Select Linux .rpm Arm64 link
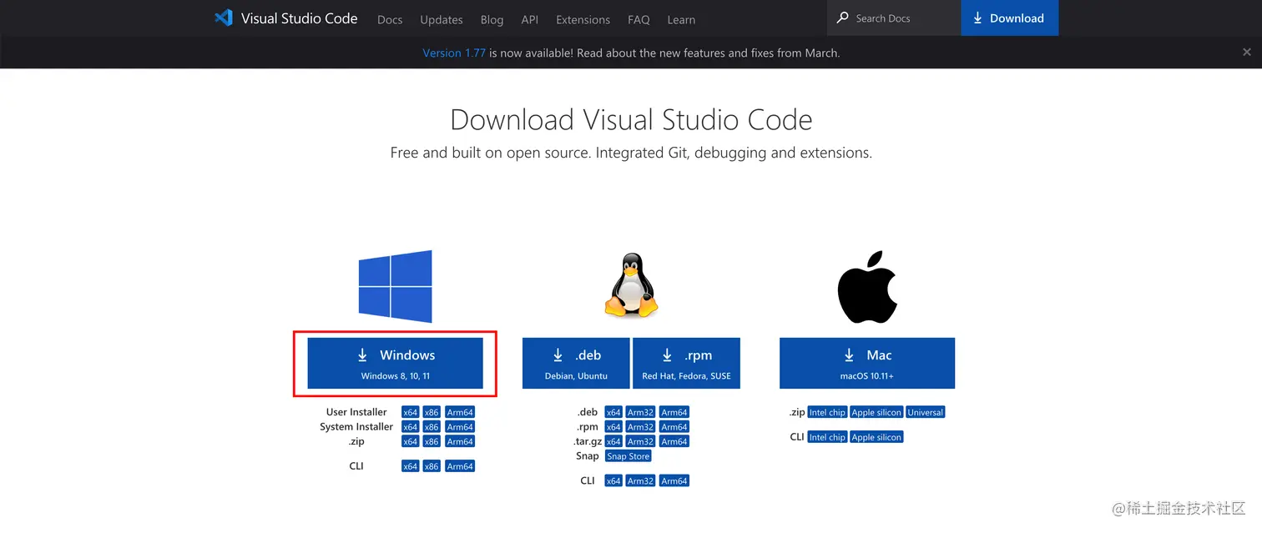 [674, 427]
